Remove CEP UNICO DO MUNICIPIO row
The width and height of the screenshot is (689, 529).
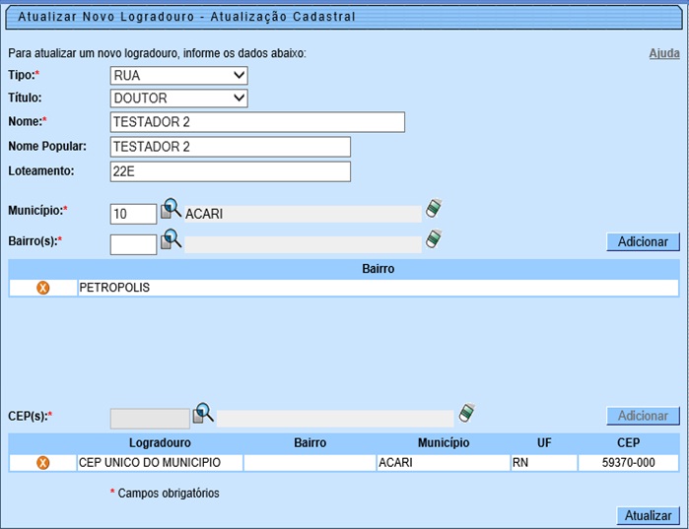click(42, 463)
